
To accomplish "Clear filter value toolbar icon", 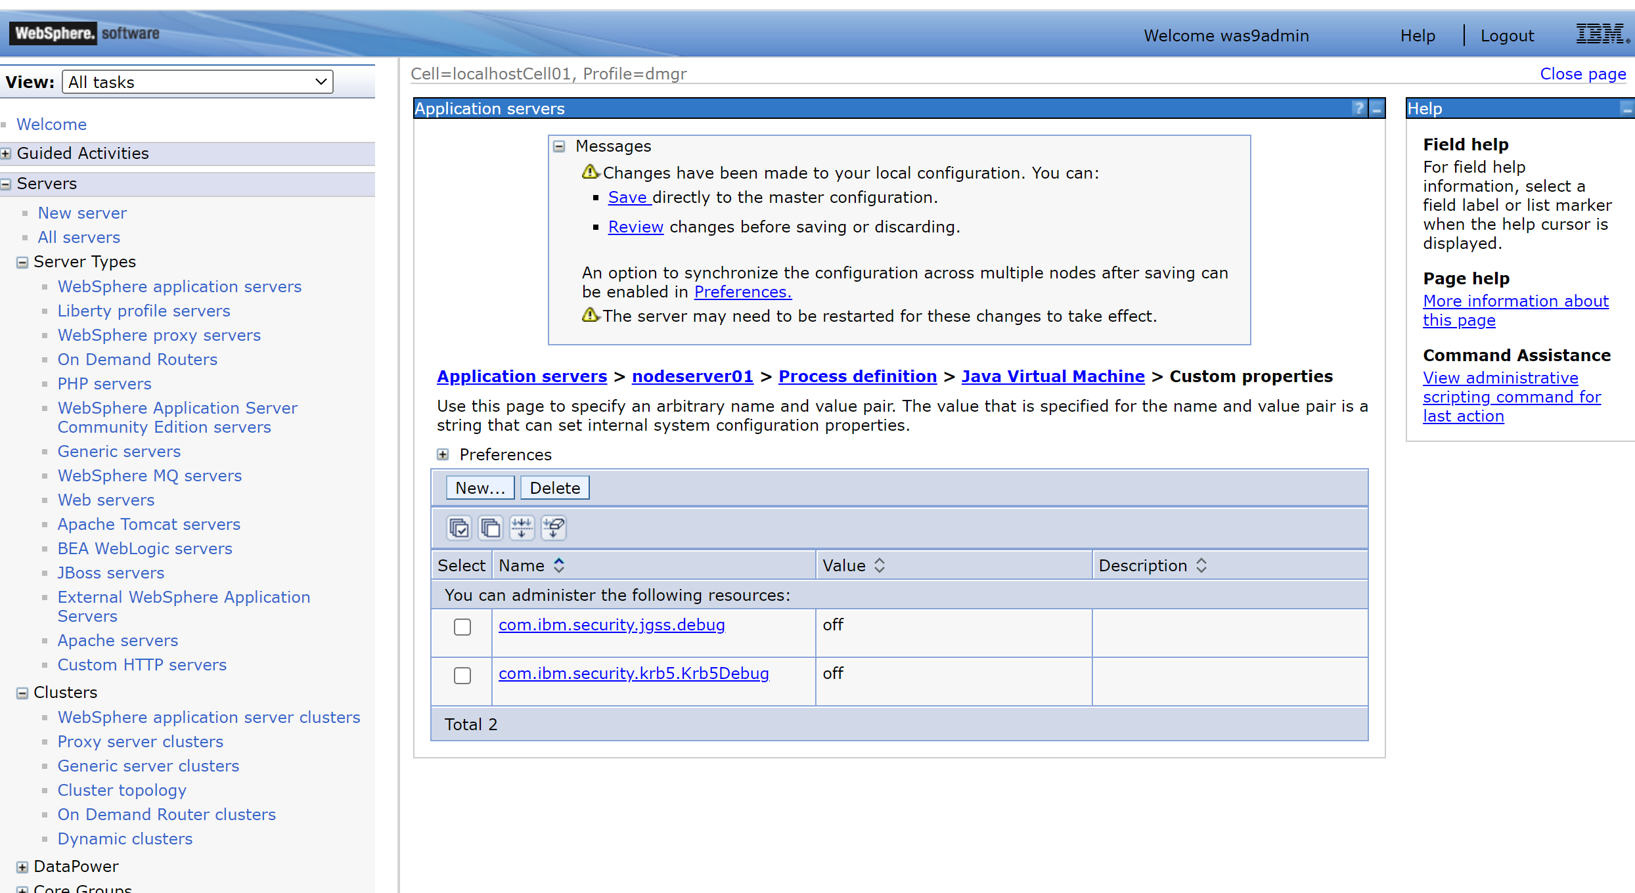I will click(x=554, y=527).
